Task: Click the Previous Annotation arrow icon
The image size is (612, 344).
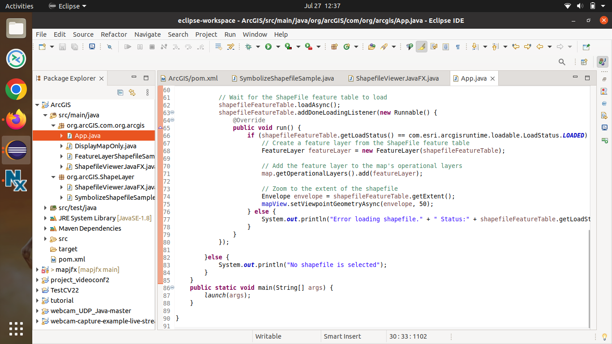Action: point(495,47)
